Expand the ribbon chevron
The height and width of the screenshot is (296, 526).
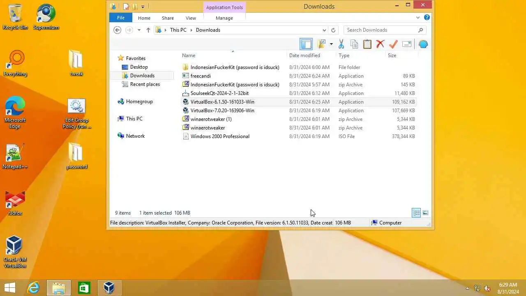pos(418,18)
